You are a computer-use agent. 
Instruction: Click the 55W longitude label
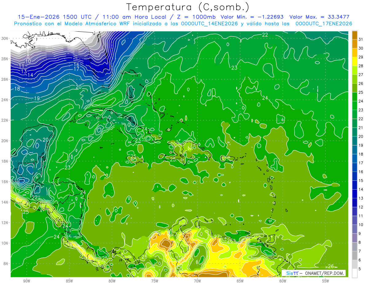click(326, 281)
